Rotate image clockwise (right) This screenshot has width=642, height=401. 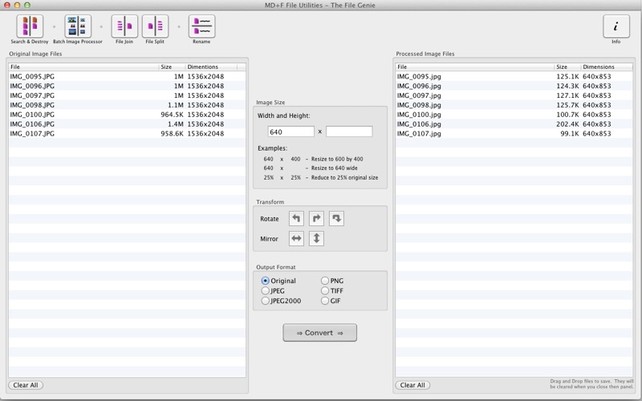coord(316,218)
